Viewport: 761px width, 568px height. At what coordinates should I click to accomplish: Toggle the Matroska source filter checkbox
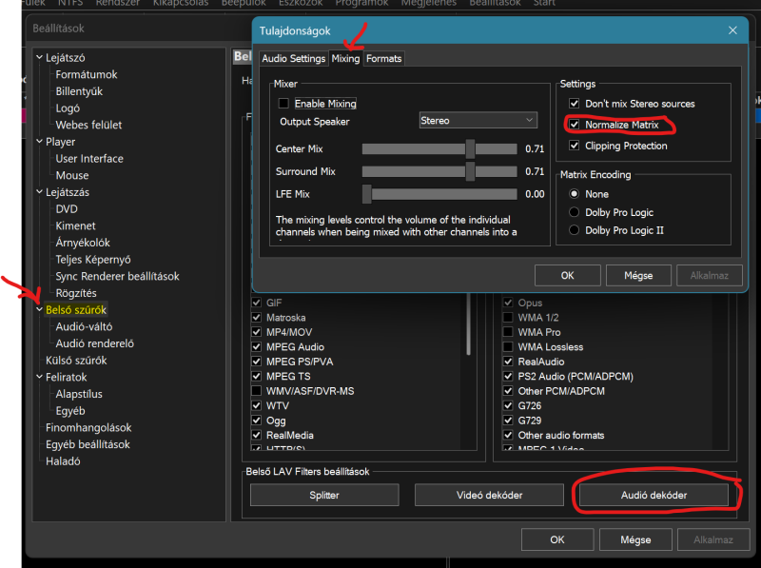click(256, 318)
